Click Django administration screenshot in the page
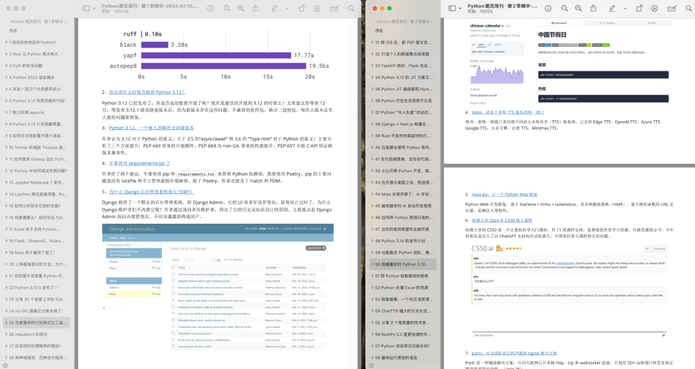Image resolution: width=695 pixels, height=369 pixels. pos(217,286)
